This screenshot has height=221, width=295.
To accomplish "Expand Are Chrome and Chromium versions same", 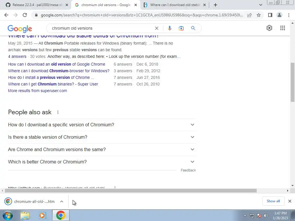I will (x=102, y=150).
